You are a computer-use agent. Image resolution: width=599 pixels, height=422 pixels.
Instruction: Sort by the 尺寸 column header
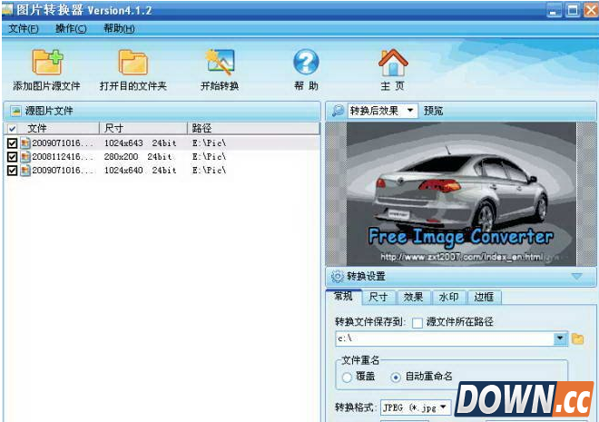click(143, 128)
